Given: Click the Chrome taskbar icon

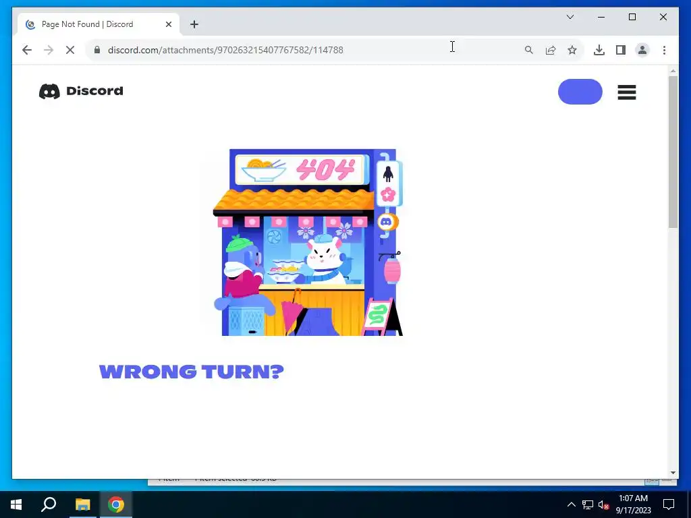Looking at the screenshot, I should point(116,505).
